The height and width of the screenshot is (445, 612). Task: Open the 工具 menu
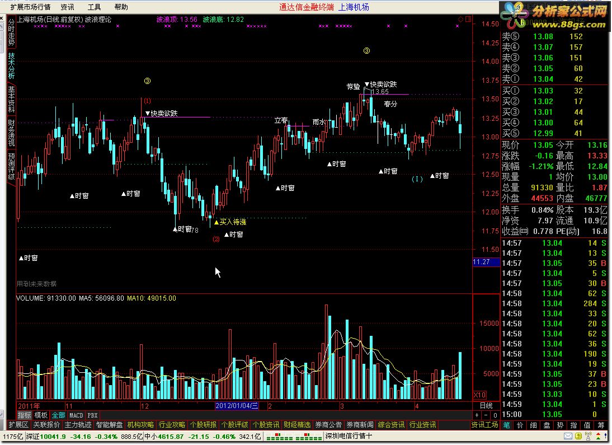click(94, 7)
